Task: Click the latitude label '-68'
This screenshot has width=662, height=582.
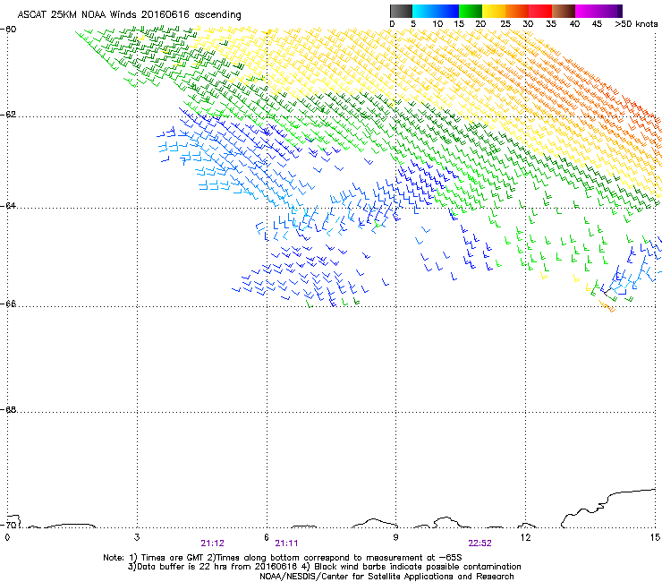Action: tap(8, 409)
